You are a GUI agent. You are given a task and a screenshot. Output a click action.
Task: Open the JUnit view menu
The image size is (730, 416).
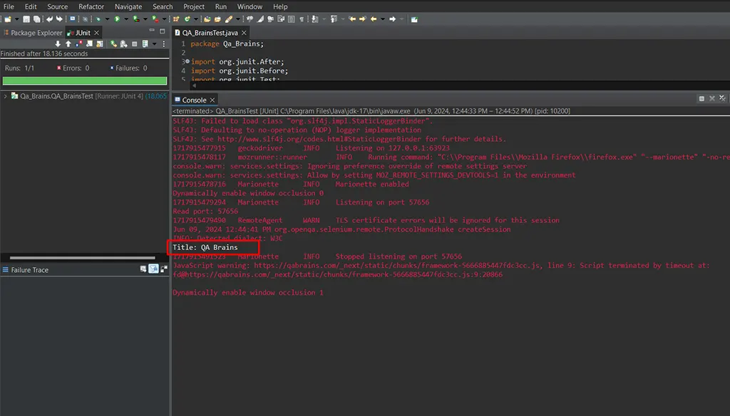[163, 44]
